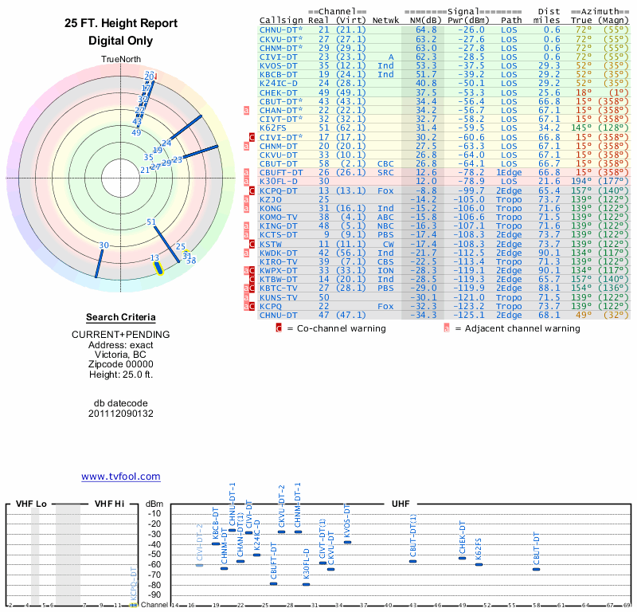Viewport: 637px width, 612px height.
Task: Open the KBCB-DT callsign link
Action: (278, 74)
